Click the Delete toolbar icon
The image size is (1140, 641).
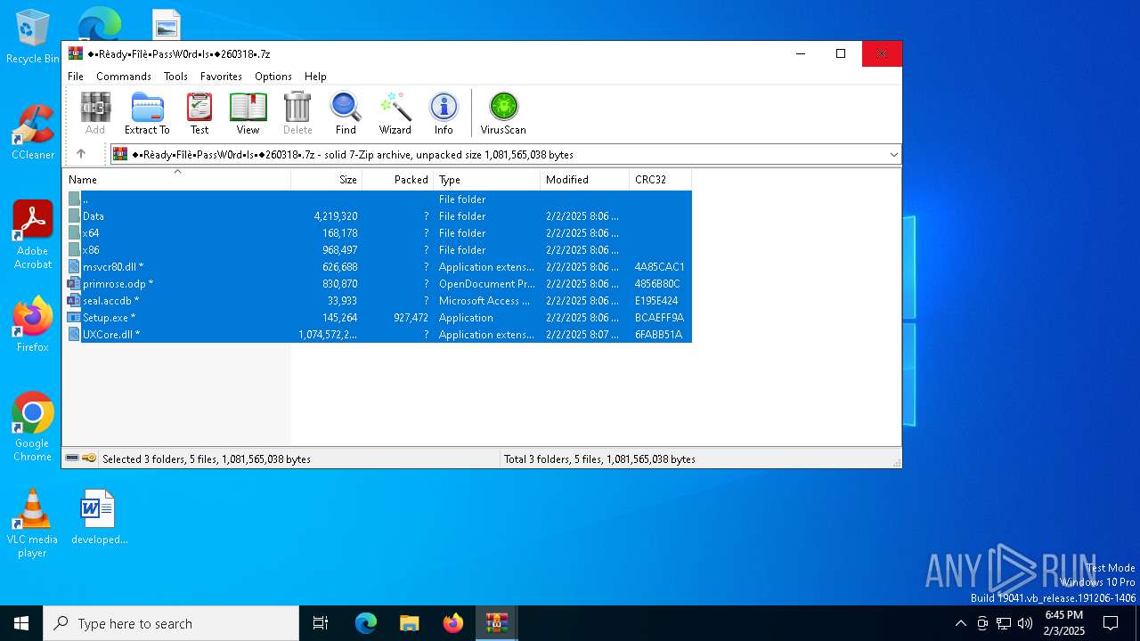(x=297, y=113)
